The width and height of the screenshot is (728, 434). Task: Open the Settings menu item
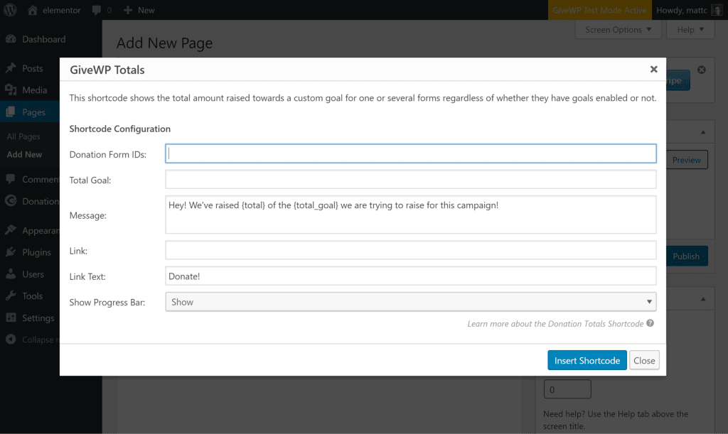[x=38, y=318]
